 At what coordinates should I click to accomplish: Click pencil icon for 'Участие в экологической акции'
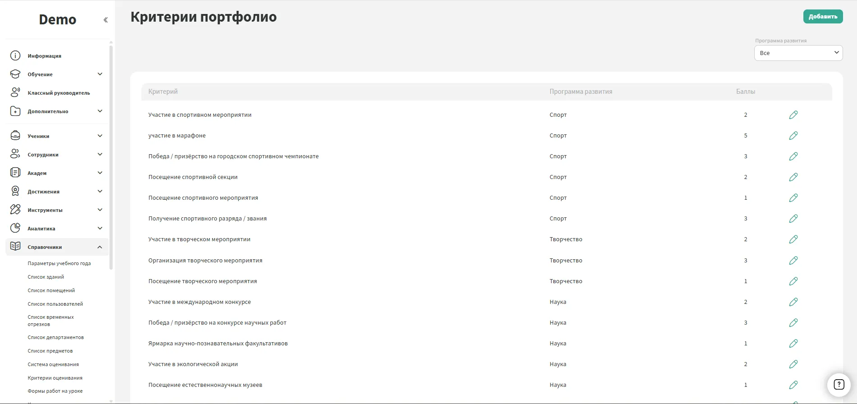[793, 364]
